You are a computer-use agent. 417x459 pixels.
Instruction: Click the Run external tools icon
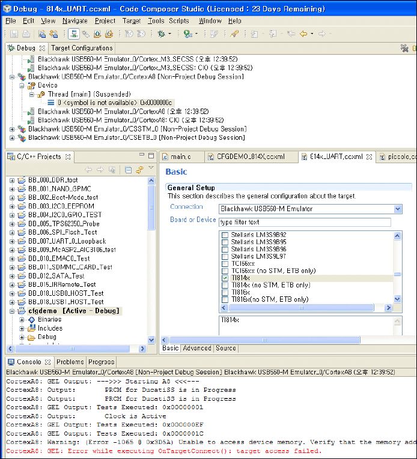(x=187, y=34)
